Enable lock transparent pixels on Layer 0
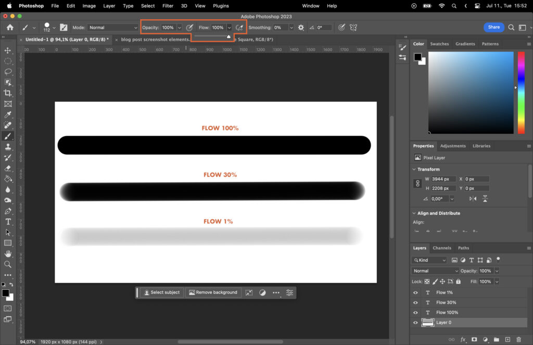Image resolution: width=533 pixels, height=345 pixels. click(427, 281)
